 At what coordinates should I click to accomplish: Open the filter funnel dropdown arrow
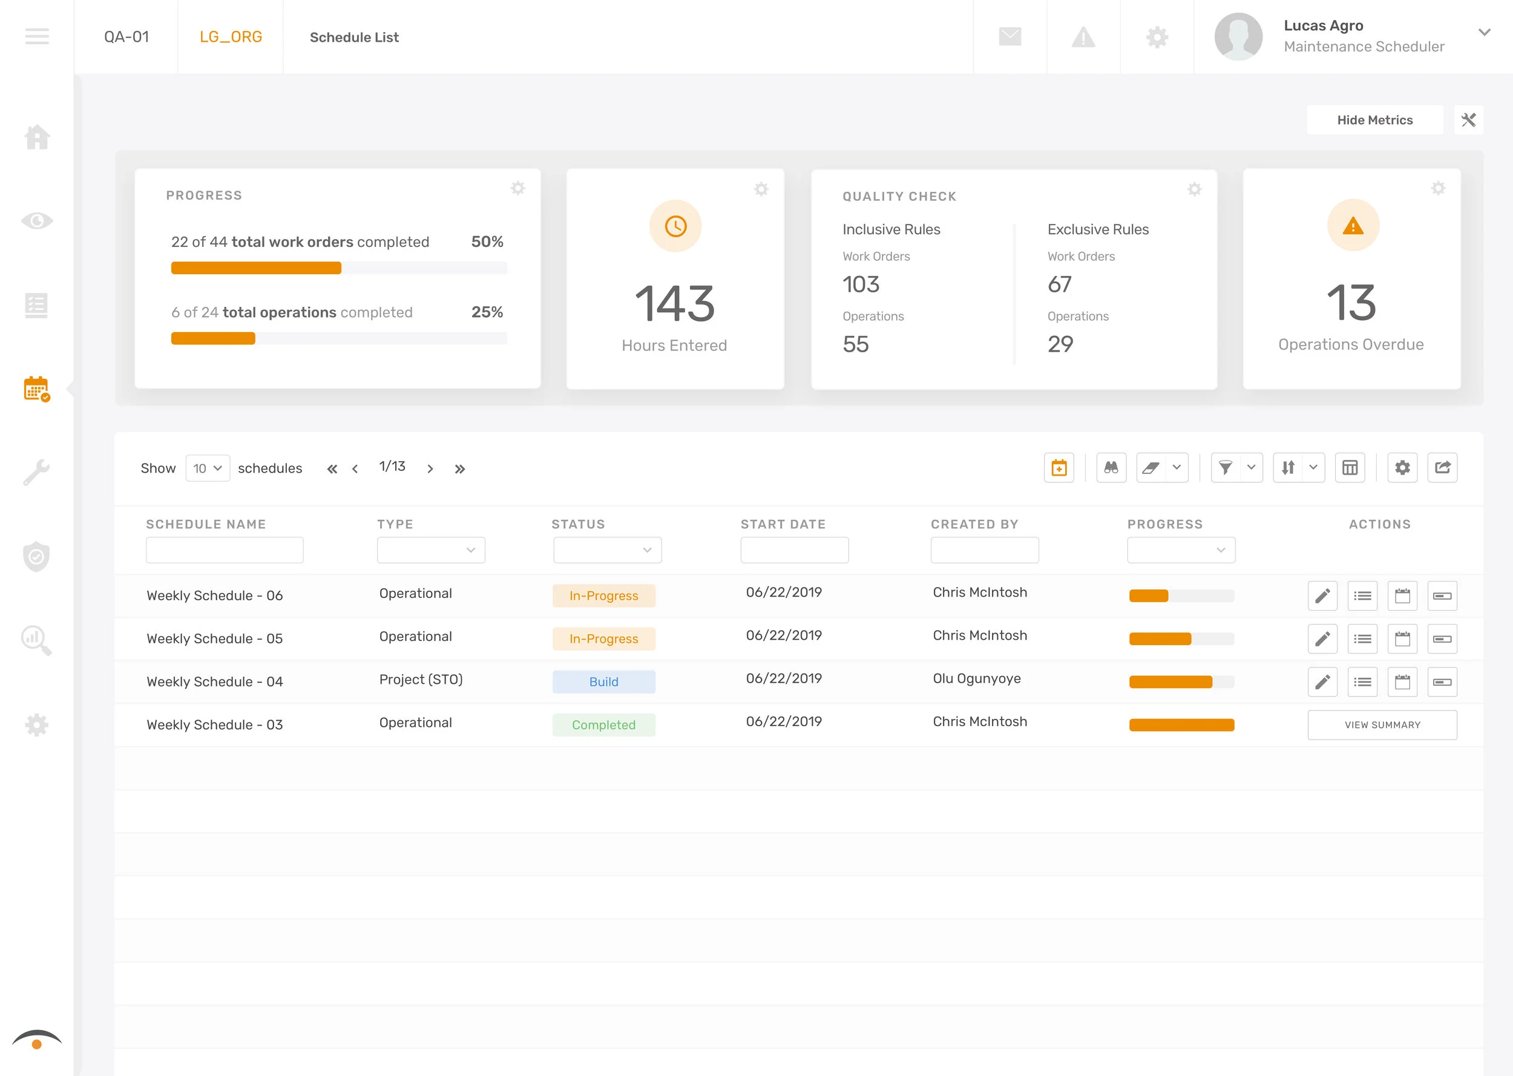click(1251, 468)
